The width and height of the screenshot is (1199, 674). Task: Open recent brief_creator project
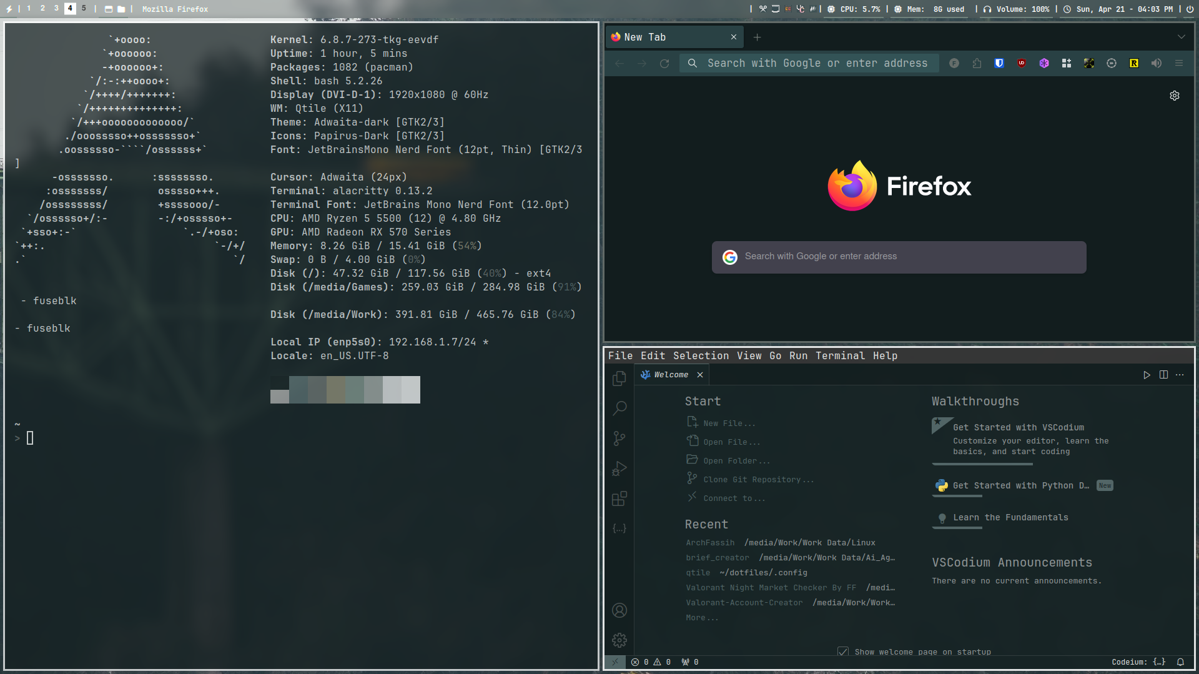click(x=717, y=558)
